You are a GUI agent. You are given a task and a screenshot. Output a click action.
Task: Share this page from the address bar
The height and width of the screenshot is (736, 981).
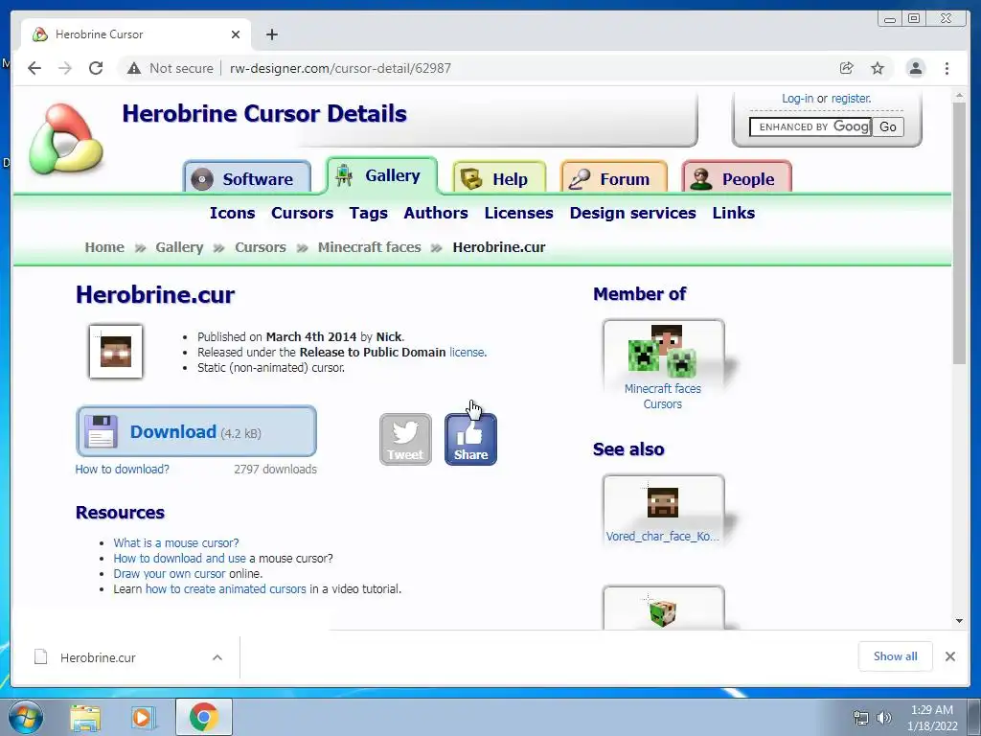point(846,68)
